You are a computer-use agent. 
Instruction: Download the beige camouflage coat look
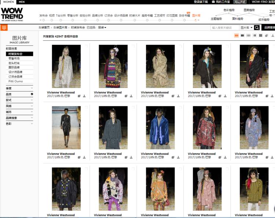tap(178, 96)
